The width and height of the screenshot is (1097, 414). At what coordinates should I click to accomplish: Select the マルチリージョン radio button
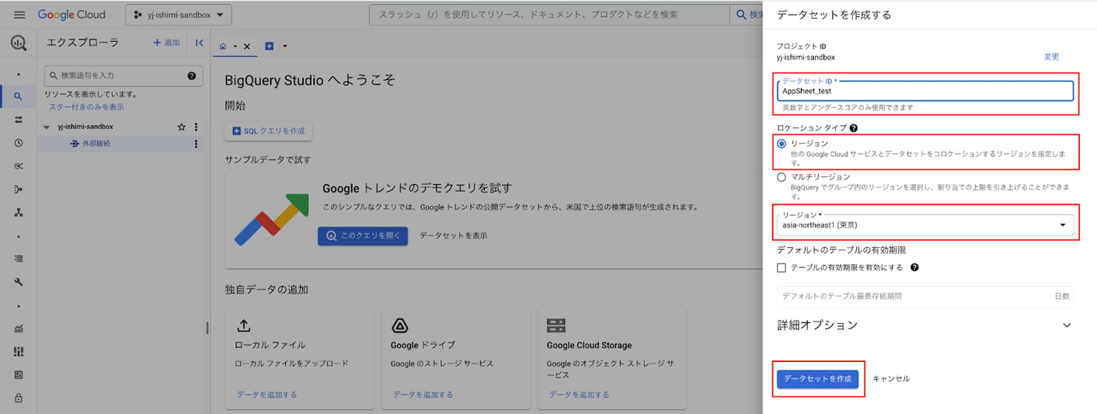[x=782, y=177]
